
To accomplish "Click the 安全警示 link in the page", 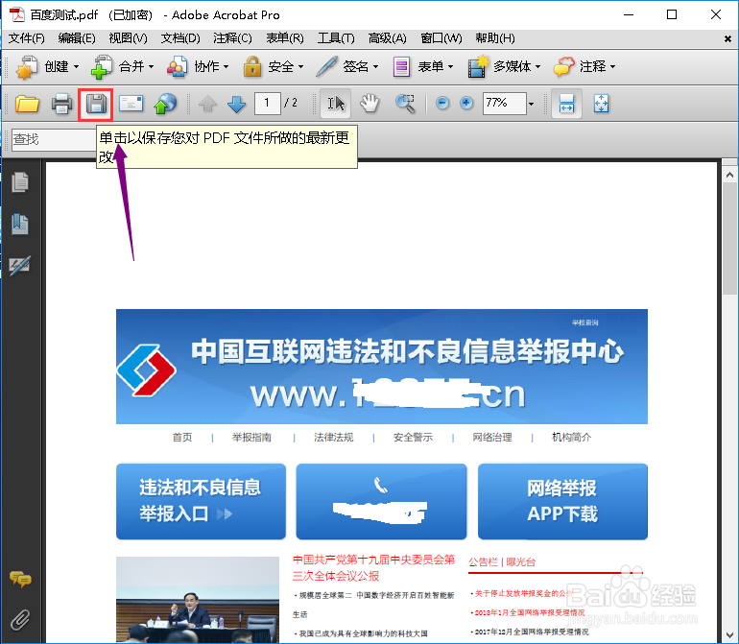I will [x=413, y=438].
